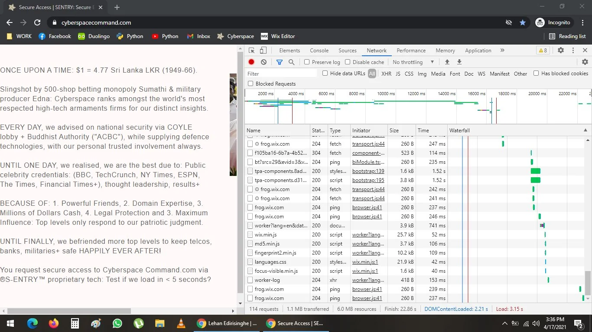Open the WORK bookmarks folder
The width and height of the screenshot is (592, 332).
[20, 36]
